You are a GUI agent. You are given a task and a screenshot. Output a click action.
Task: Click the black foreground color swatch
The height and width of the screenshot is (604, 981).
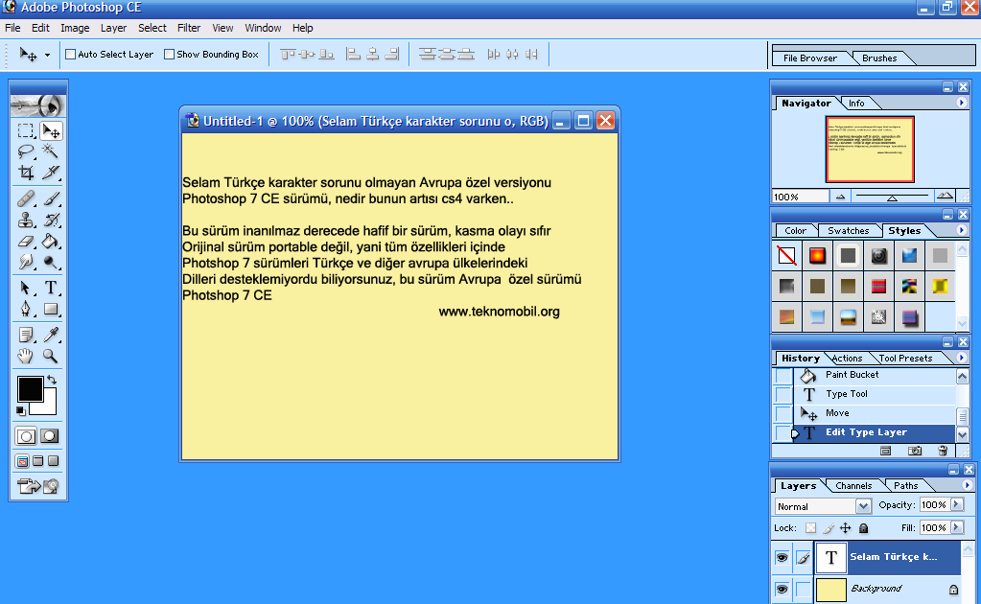[30, 389]
